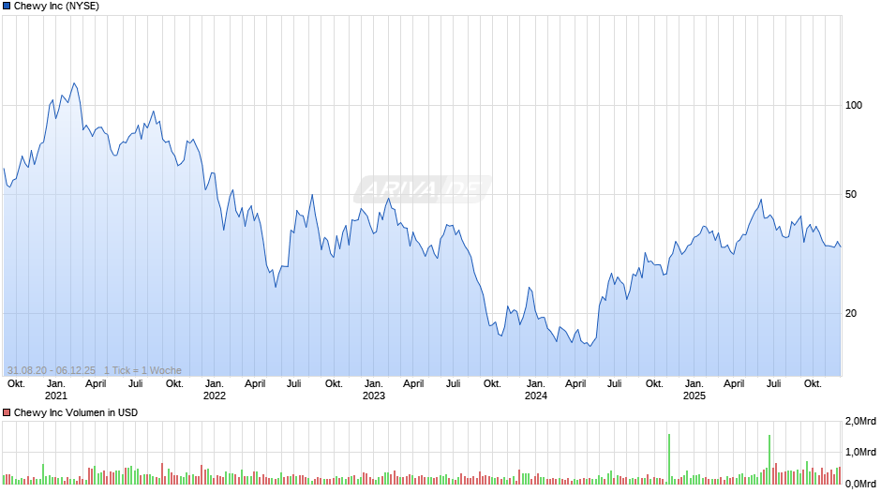Screen dimensions: 881x493
Task: Click the all-time price peak in early 2021
Action: pyautogui.click(x=74, y=83)
